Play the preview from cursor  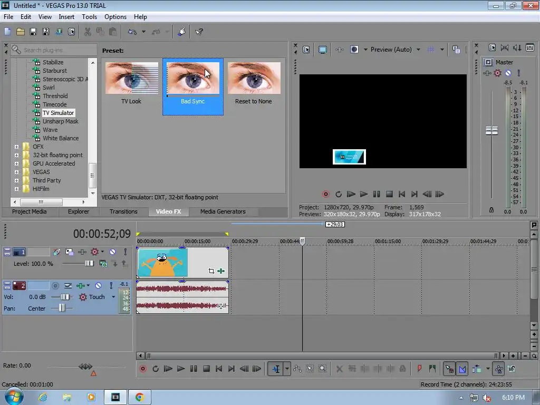click(364, 194)
